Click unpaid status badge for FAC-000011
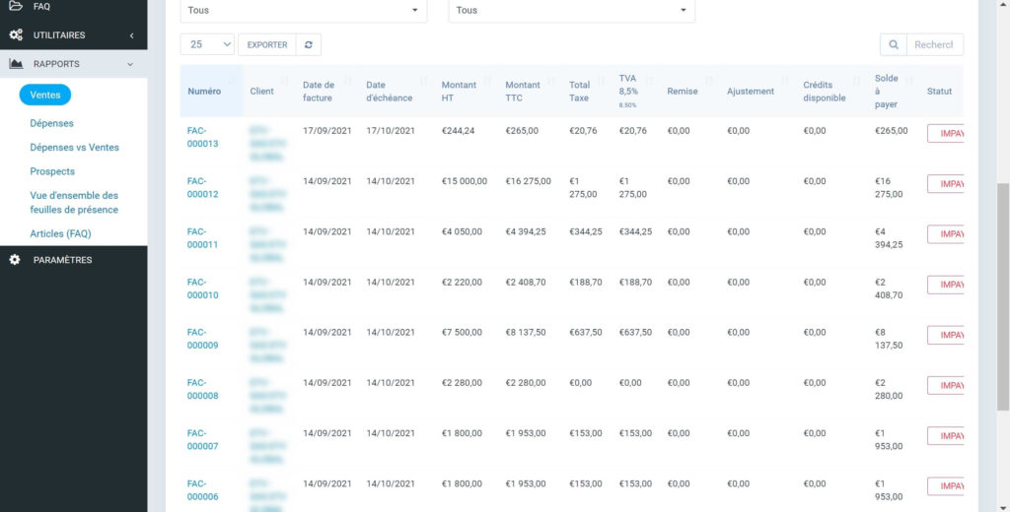Screen dimensions: 1010x512 [946, 234]
